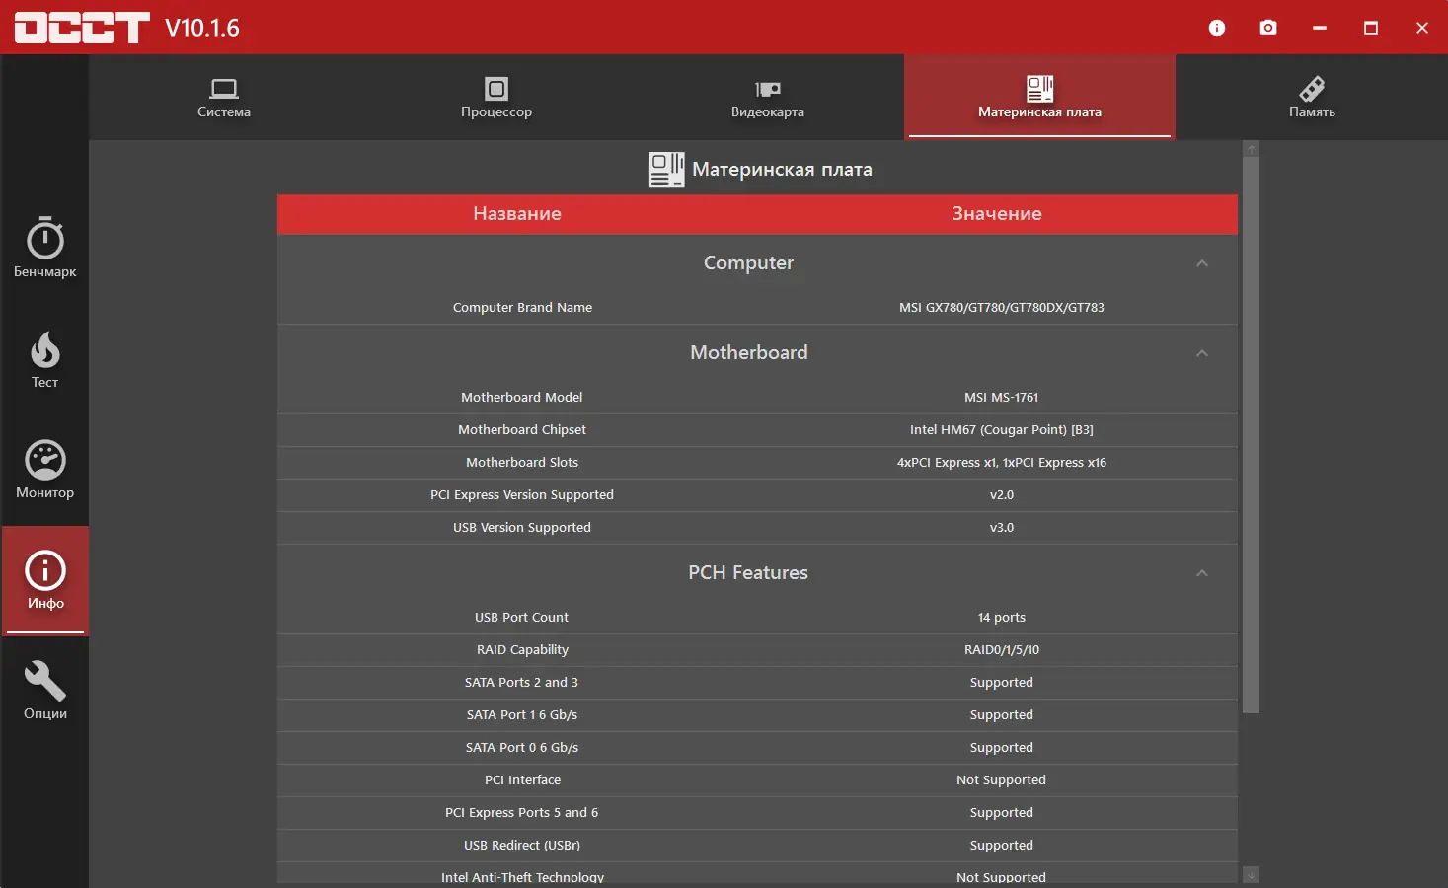Click the PCI Interface row label

click(522, 780)
